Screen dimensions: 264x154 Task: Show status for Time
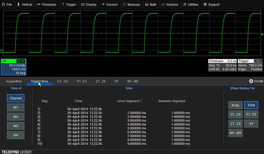tap(251, 105)
